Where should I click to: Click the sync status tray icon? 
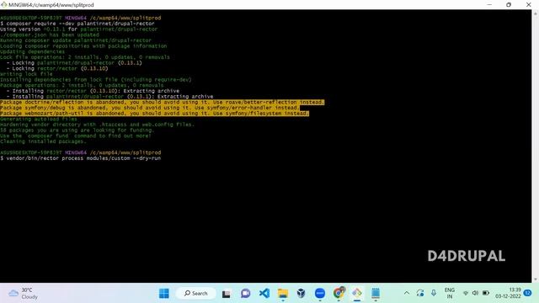(x=420, y=293)
